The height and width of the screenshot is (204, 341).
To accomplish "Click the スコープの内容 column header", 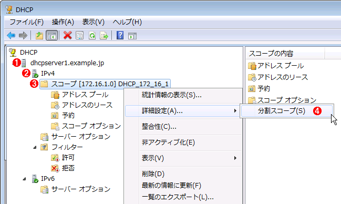I will (285, 54).
